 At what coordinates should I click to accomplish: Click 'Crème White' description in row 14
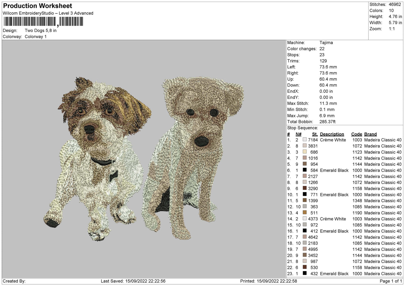coord(333,219)
